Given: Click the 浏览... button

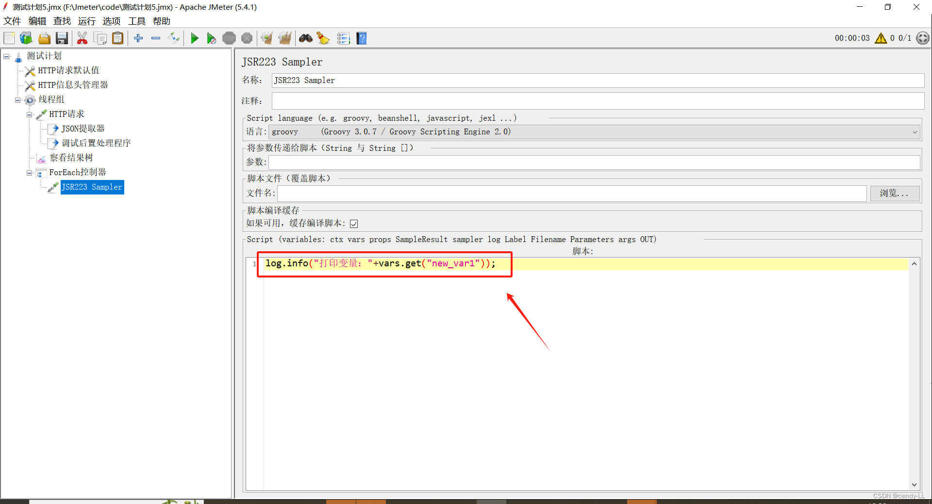Looking at the screenshot, I should click(x=894, y=193).
